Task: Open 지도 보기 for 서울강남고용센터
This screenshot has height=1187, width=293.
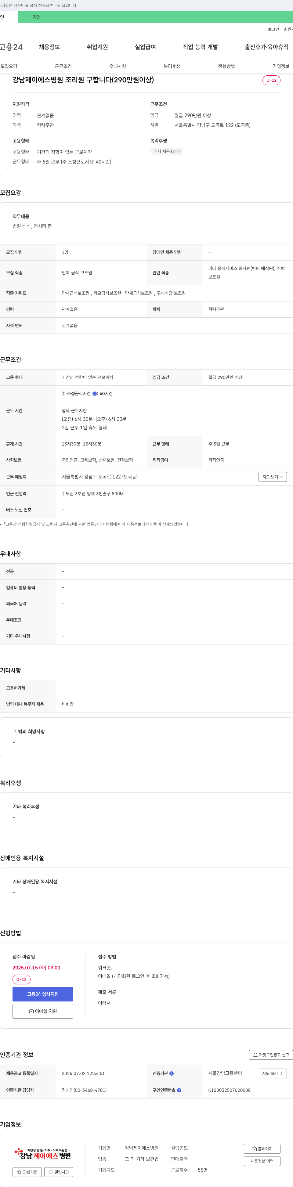Action: pyautogui.click(x=272, y=1073)
